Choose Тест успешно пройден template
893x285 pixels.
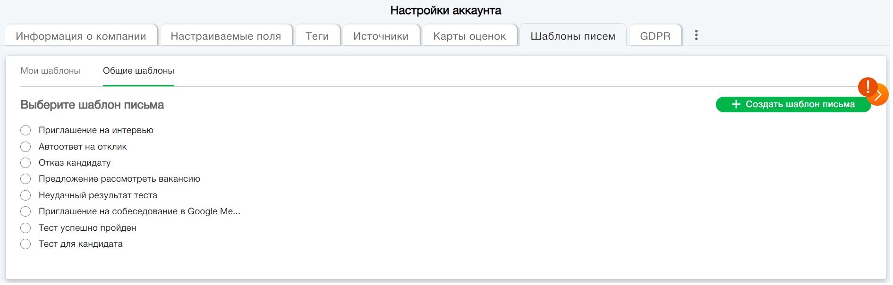coord(26,228)
